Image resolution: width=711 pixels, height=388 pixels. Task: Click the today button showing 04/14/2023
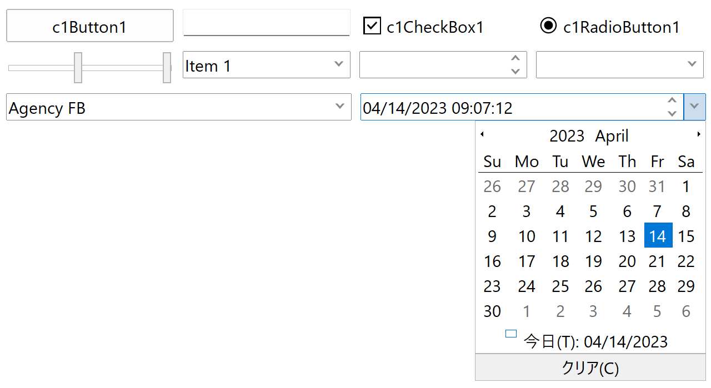click(587, 341)
